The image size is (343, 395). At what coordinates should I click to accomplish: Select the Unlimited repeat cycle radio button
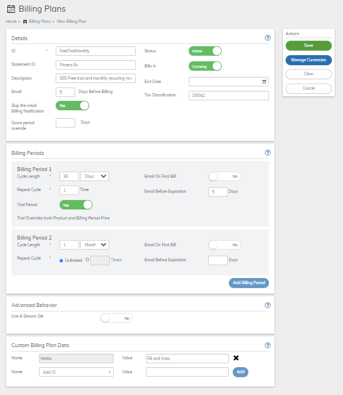click(61, 261)
